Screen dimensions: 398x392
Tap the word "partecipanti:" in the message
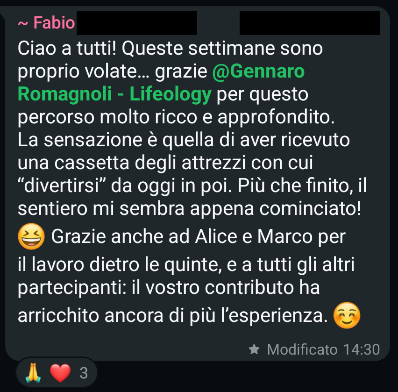(x=72, y=288)
